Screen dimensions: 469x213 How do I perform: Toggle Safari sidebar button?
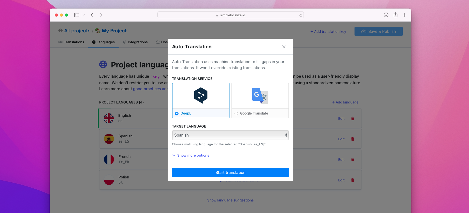click(77, 15)
